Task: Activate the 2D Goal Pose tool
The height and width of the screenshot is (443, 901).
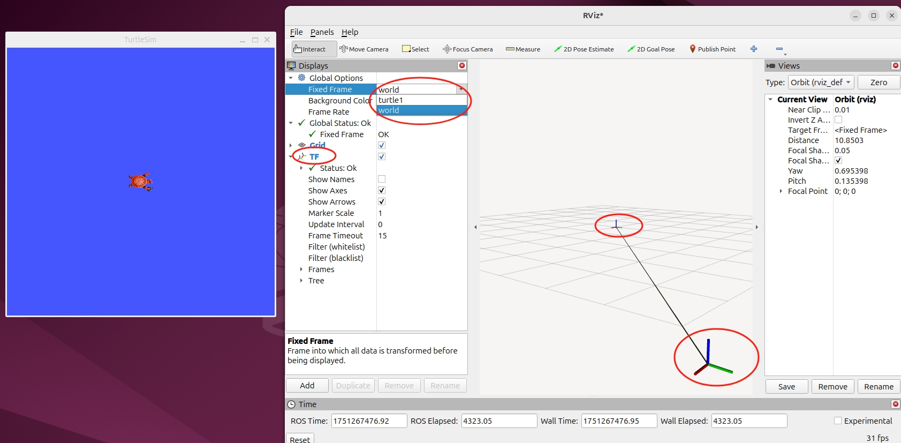Action: pos(651,49)
